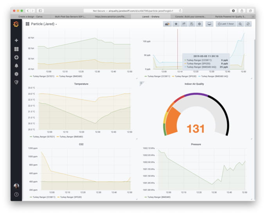
Task: Open dashboard settings gear in toolbar
Action: (x=199, y=24)
